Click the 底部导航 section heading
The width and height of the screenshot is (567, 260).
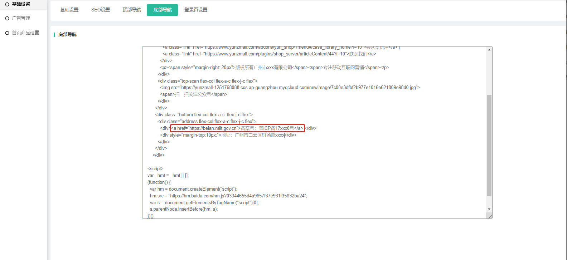67,35
